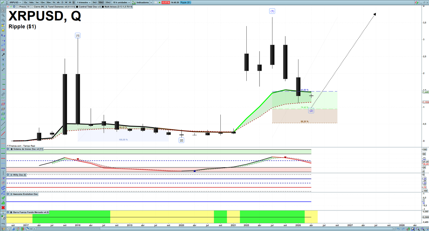Toggle Barra Fuerza Fondo Mercado visibility box

coord(12,212)
